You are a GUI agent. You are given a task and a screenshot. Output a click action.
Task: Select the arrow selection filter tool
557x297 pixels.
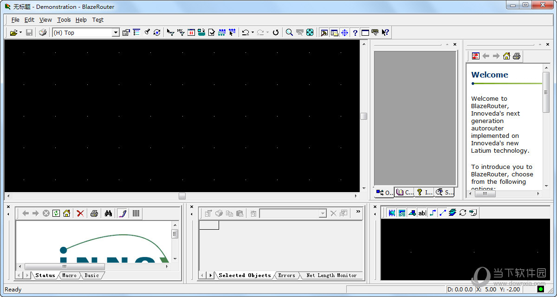[x=171, y=32]
